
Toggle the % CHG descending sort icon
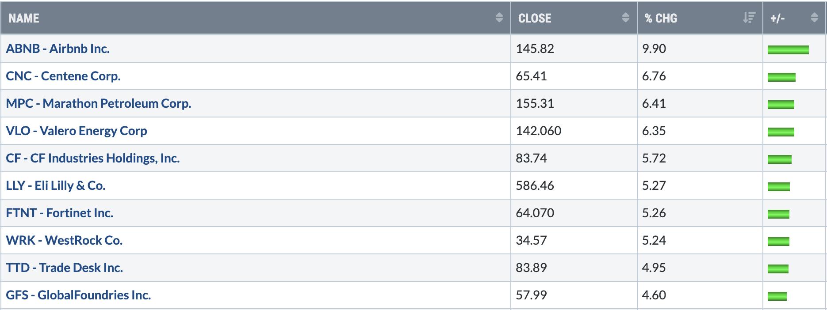point(749,18)
